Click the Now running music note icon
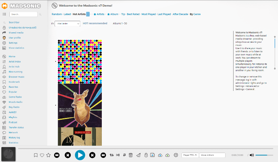 [4, 72]
